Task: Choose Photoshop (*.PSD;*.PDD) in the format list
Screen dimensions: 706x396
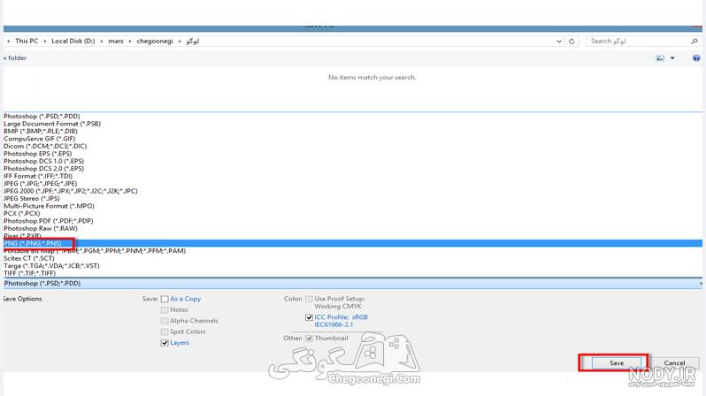Action: [x=42, y=116]
